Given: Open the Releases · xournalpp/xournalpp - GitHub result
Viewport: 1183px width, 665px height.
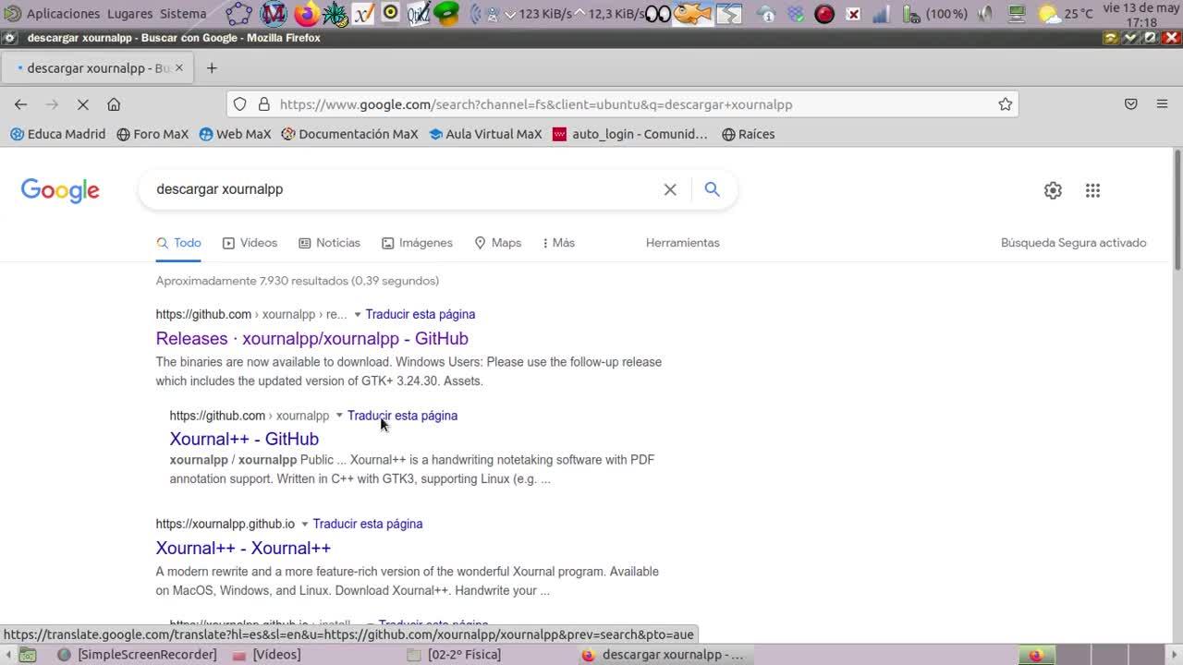Looking at the screenshot, I should coord(312,338).
